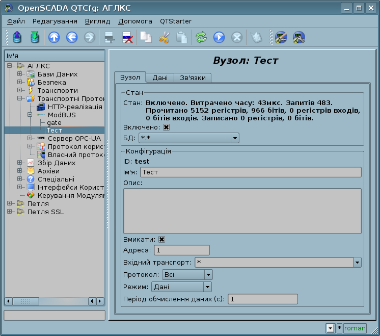The width and height of the screenshot is (380, 336).
Task: Toggle the Включено checkbox
Action: (x=166, y=127)
